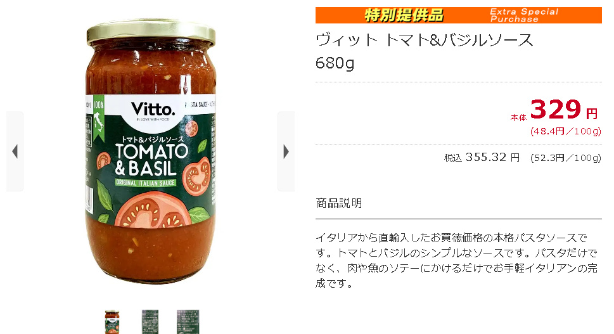
Task: Click the (52.3円/100g) tax-included unit price
Action: click(x=565, y=158)
